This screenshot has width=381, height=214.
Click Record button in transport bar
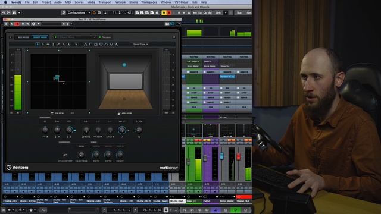245,210
